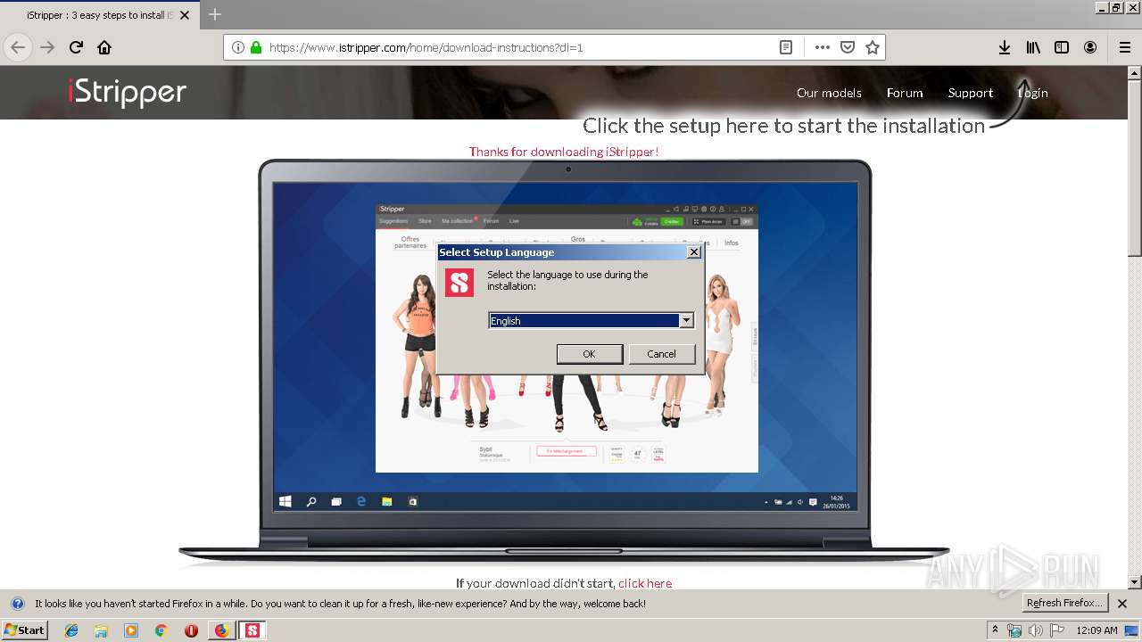Toggle Reader View in address bar

click(x=786, y=47)
